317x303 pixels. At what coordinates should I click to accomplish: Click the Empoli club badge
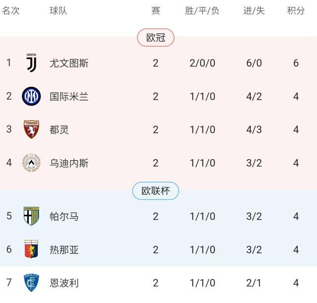pos(31,283)
